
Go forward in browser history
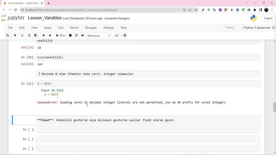[9, 10]
